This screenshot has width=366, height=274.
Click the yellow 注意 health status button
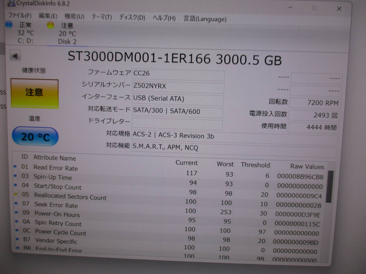34,93
